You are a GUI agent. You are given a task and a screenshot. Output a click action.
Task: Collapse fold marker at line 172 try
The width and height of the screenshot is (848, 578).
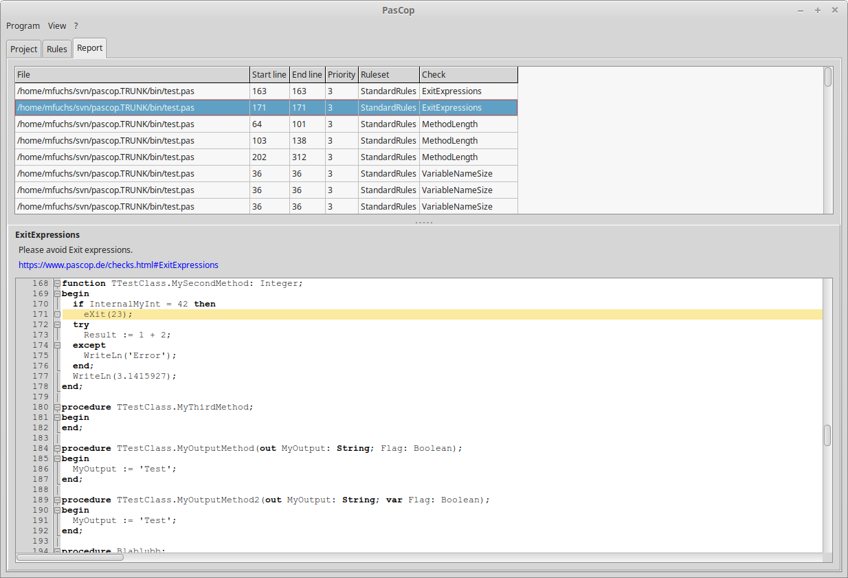click(x=58, y=324)
